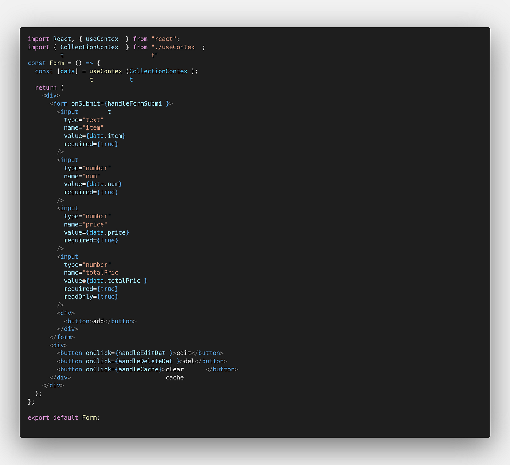Screen dimensions: 510x465
Task: Click the 'del' button label
Action: click(x=189, y=361)
